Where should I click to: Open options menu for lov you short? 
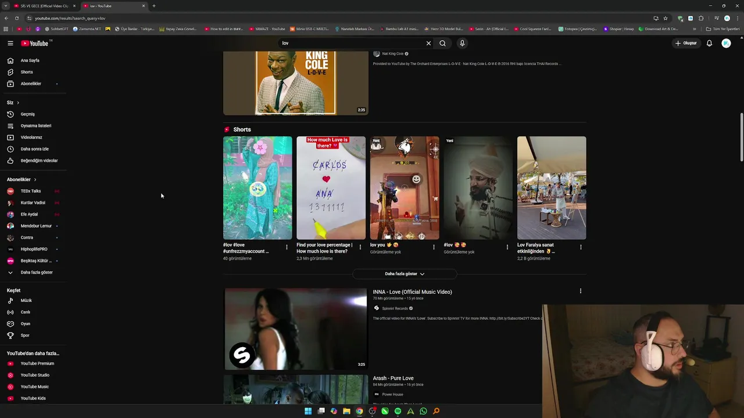[434, 247]
